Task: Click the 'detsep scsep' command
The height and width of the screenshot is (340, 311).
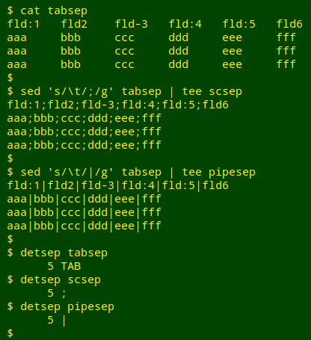Action: tap(61, 279)
